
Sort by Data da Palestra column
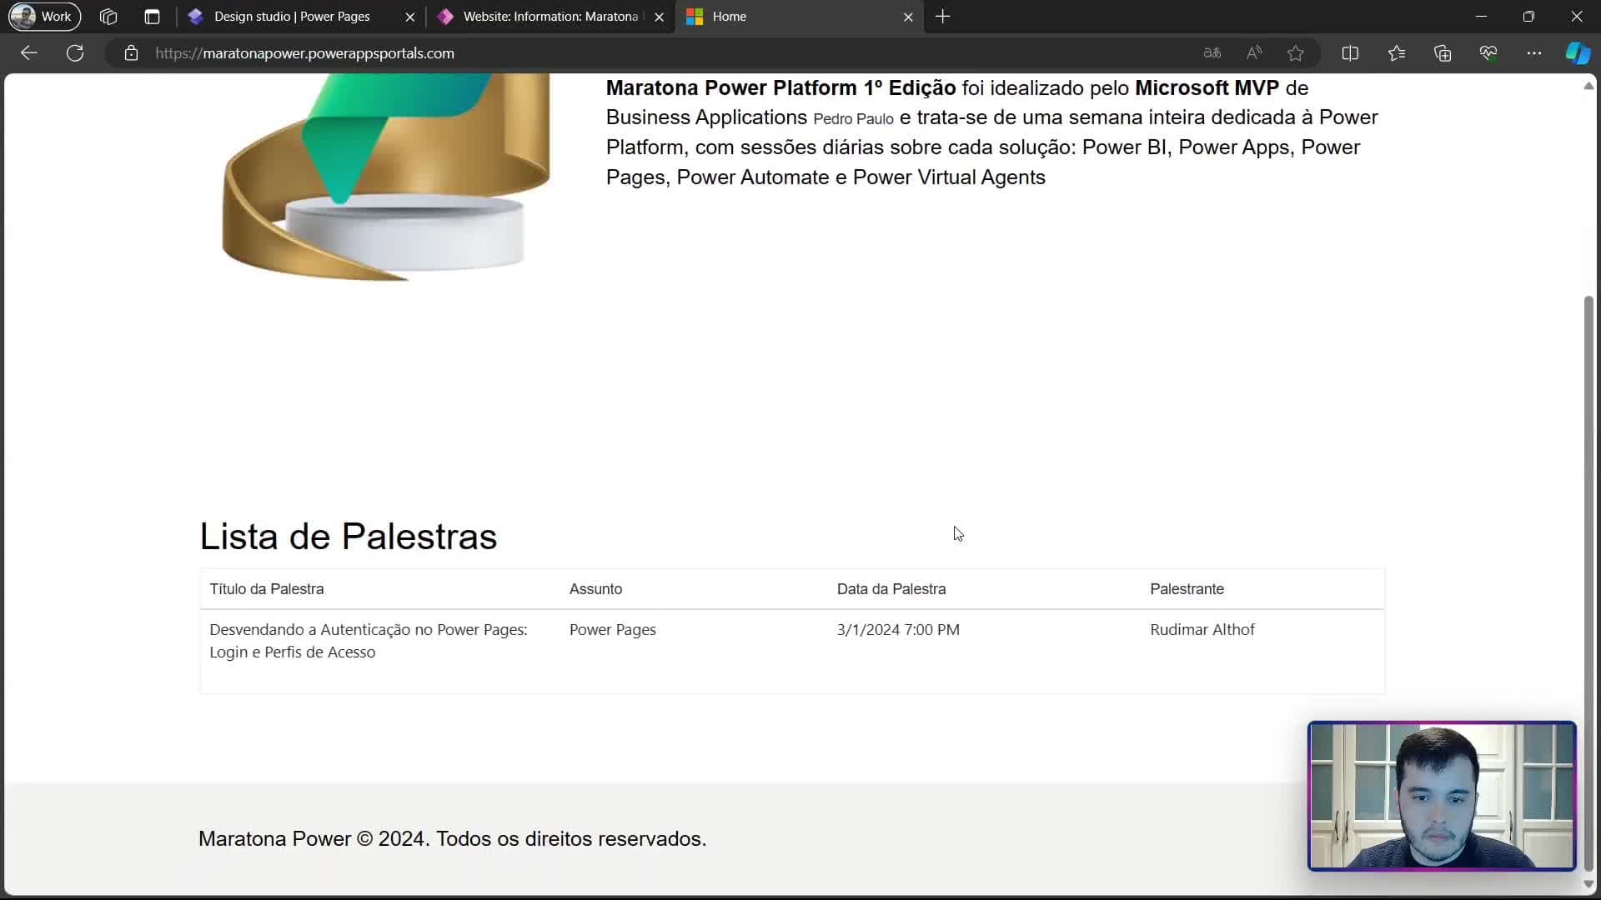891,589
